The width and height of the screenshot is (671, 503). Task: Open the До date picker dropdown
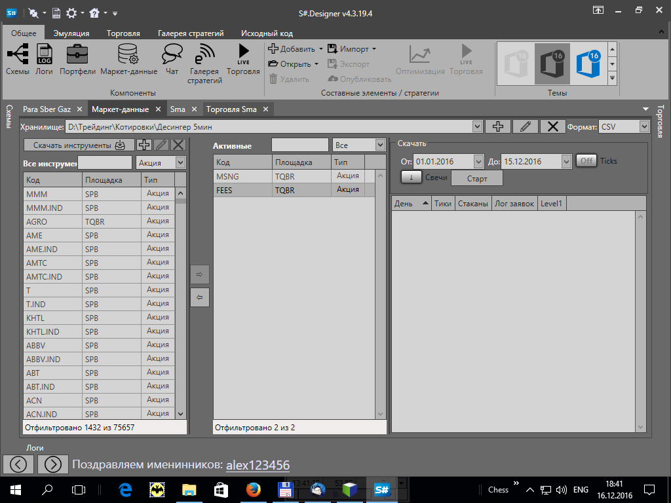[566, 161]
